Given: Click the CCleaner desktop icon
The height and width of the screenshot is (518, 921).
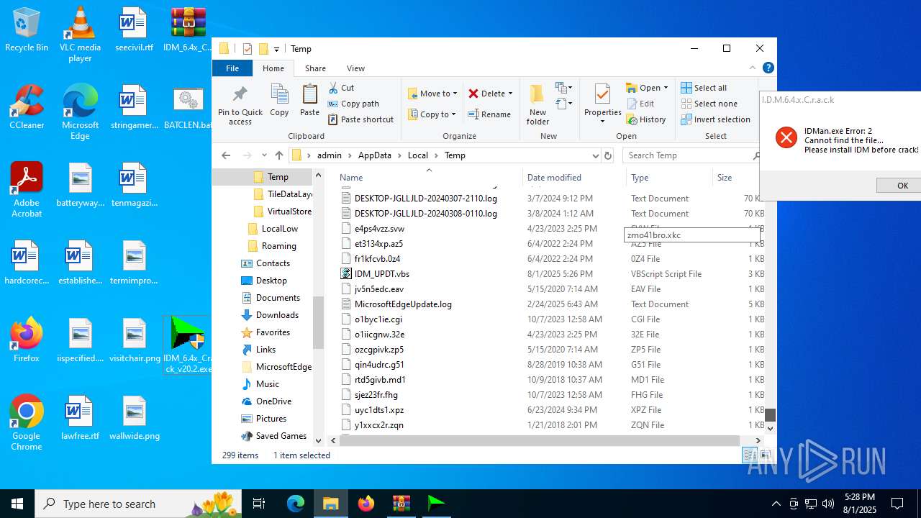Looking at the screenshot, I should (27, 108).
